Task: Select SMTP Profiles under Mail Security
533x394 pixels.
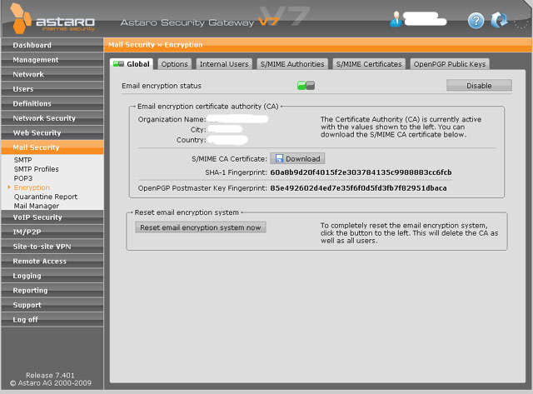Action: click(37, 169)
